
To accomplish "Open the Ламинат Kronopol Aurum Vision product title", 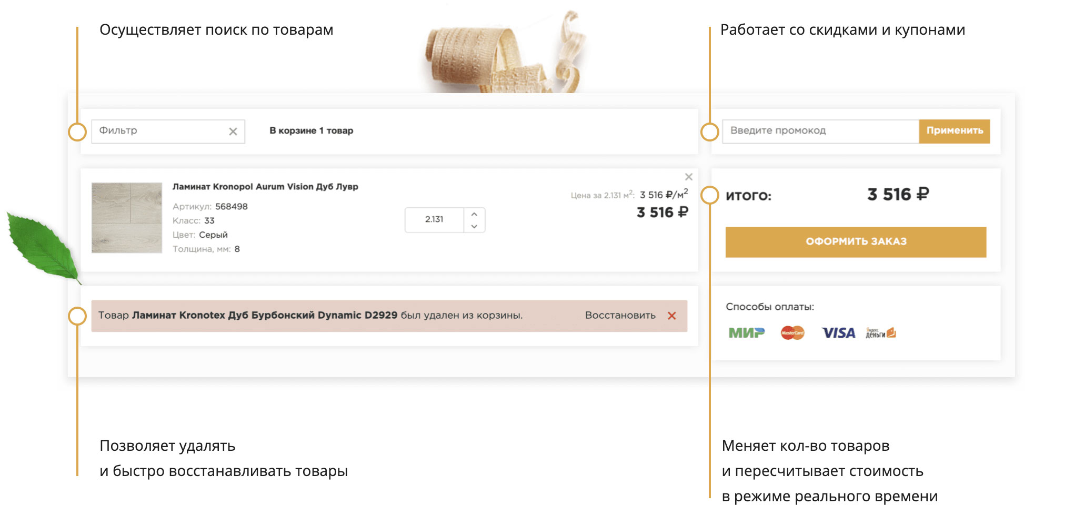I will 265,187.
